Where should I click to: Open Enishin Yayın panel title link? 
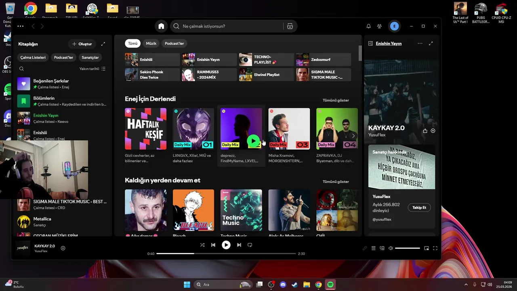(389, 43)
